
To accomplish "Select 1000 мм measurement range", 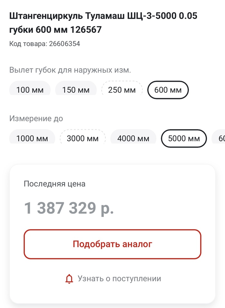I will click(32, 138).
